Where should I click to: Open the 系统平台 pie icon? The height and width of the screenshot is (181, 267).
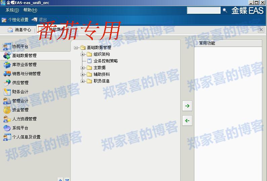pos(7,128)
